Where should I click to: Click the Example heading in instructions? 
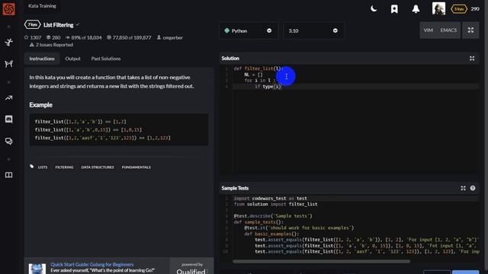pos(40,105)
